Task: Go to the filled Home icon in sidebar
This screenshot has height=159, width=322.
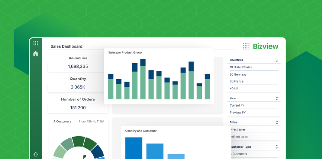Action: tap(36, 54)
